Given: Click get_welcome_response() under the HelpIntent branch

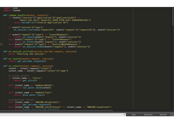Looking at the screenshot, I should (x=37, y=105).
